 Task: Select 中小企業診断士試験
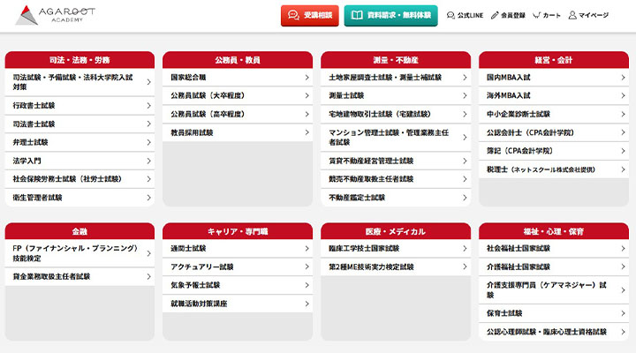click(x=554, y=115)
